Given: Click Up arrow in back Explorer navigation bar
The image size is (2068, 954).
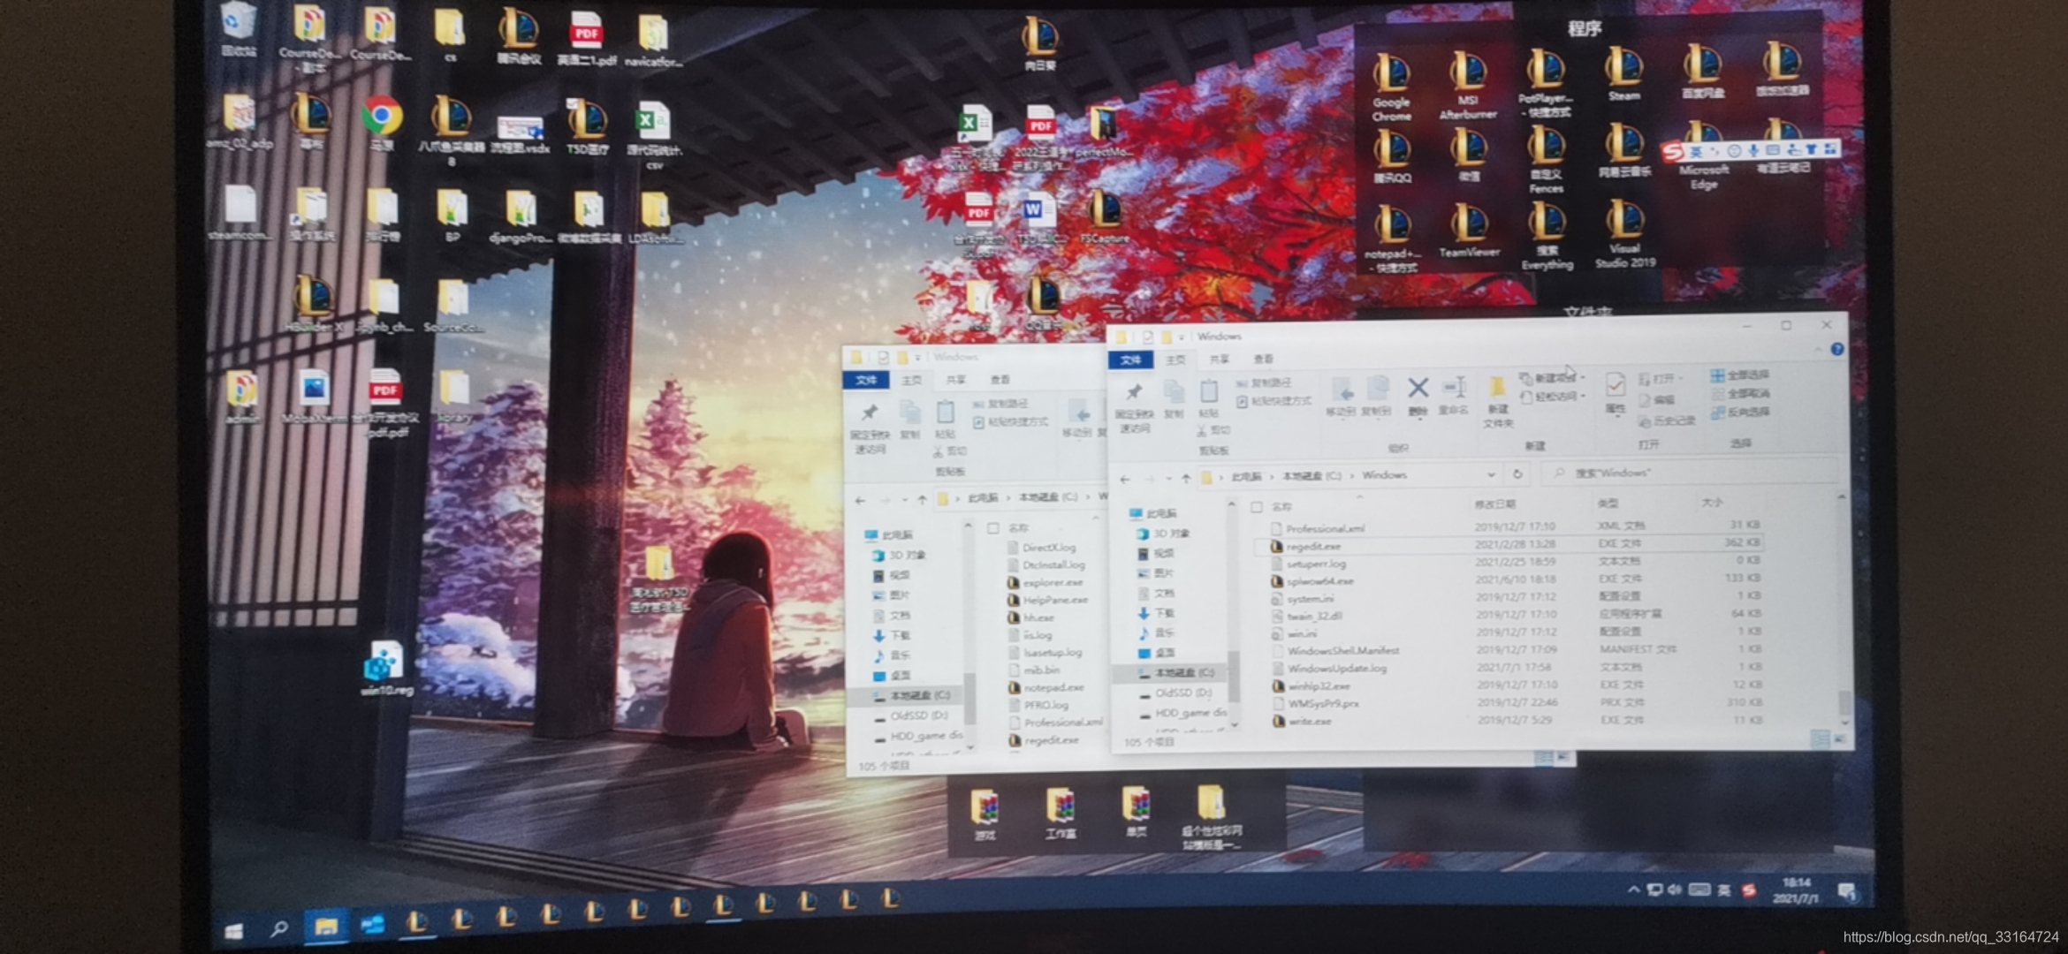Looking at the screenshot, I should tap(922, 500).
